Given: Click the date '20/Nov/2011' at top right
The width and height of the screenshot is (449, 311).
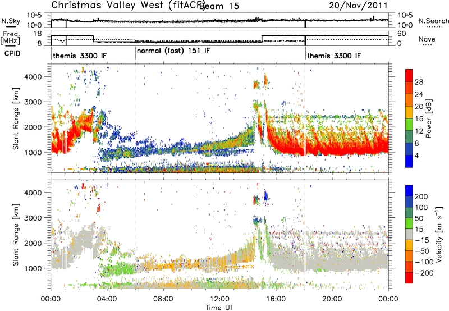Looking at the screenshot, I should click(358, 6).
